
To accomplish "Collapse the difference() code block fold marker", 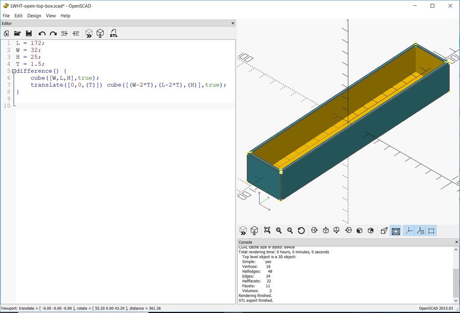I will (x=14, y=71).
